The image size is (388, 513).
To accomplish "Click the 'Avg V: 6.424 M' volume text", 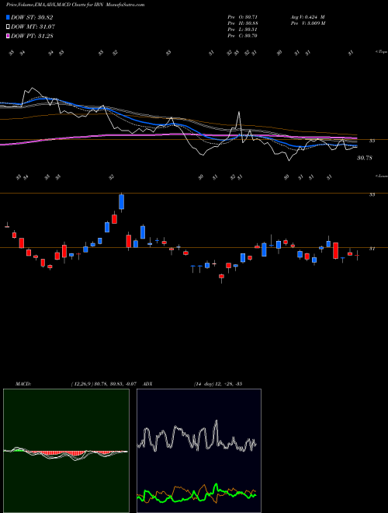I will 307,17.
